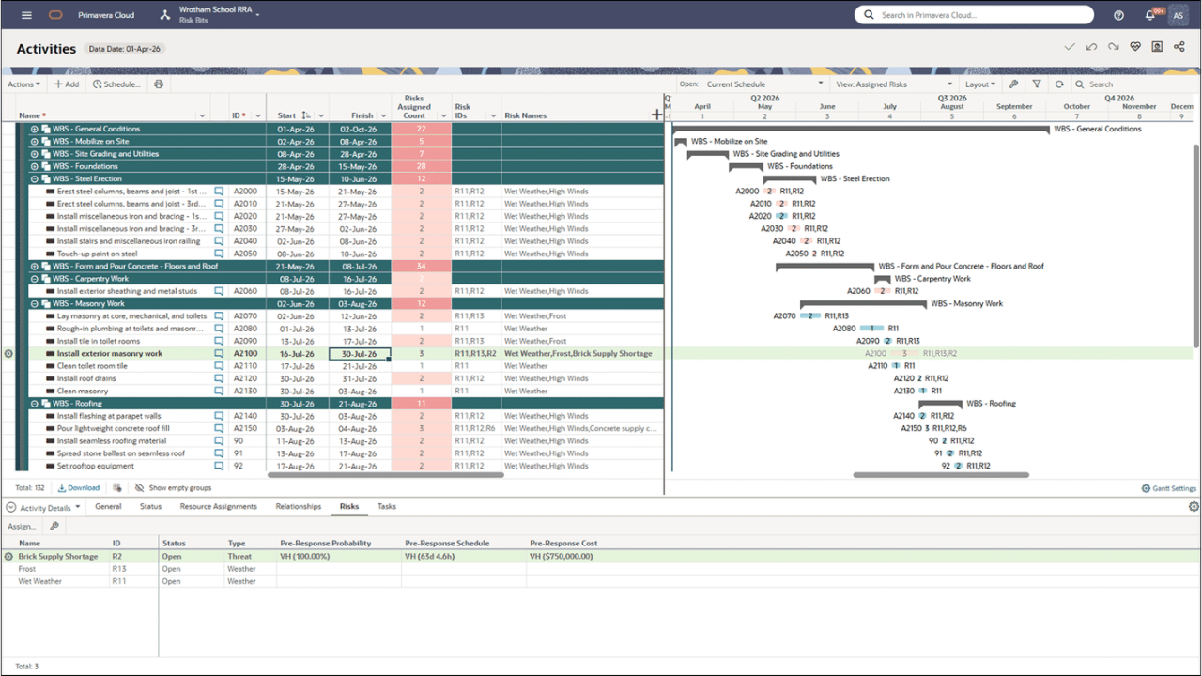Click the gear icon beside Brick Supply Shortage
The width and height of the screenshot is (1202, 676).
click(8, 557)
